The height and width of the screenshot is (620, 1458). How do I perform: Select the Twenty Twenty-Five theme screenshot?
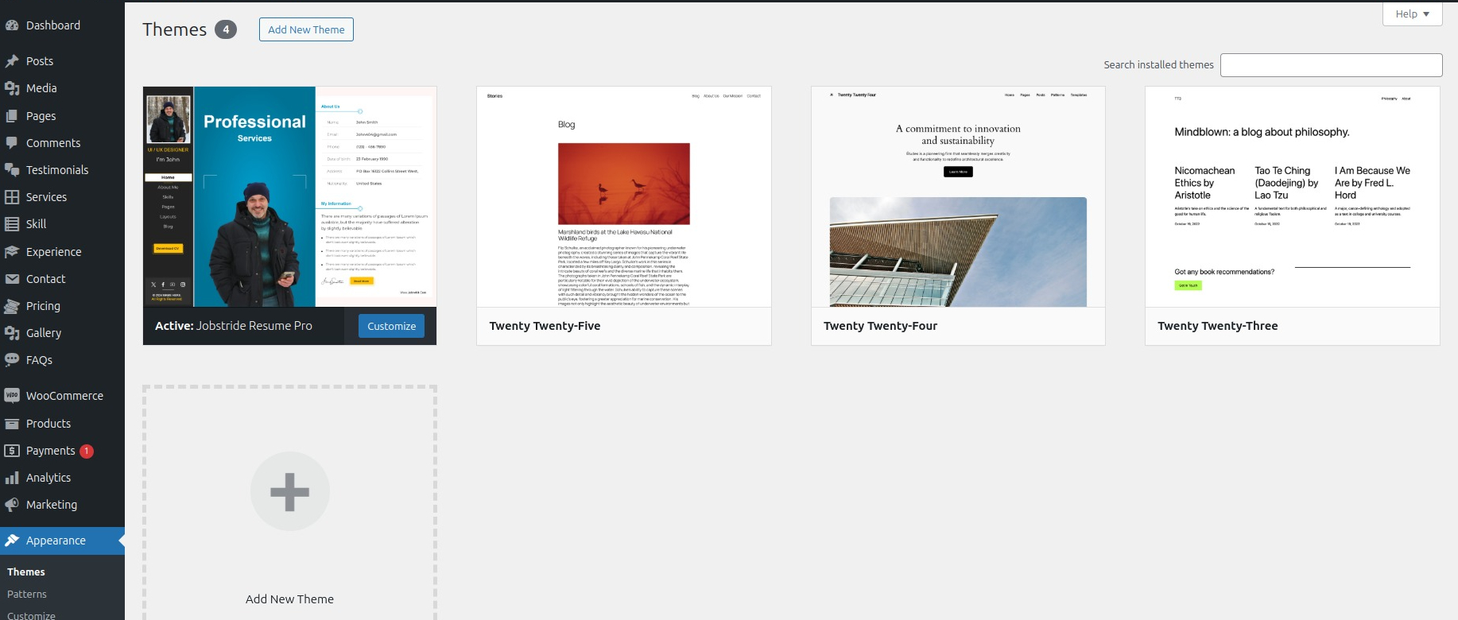tap(624, 197)
